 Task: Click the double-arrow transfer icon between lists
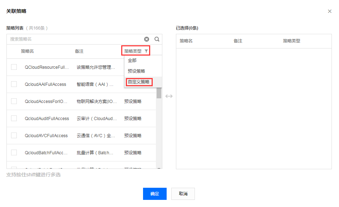(169, 96)
